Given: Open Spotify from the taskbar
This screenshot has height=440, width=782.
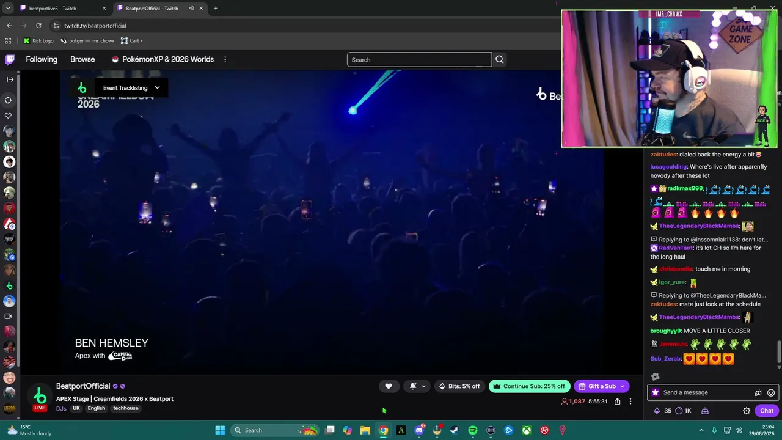Looking at the screenshot, I should [x=473, y=430].
